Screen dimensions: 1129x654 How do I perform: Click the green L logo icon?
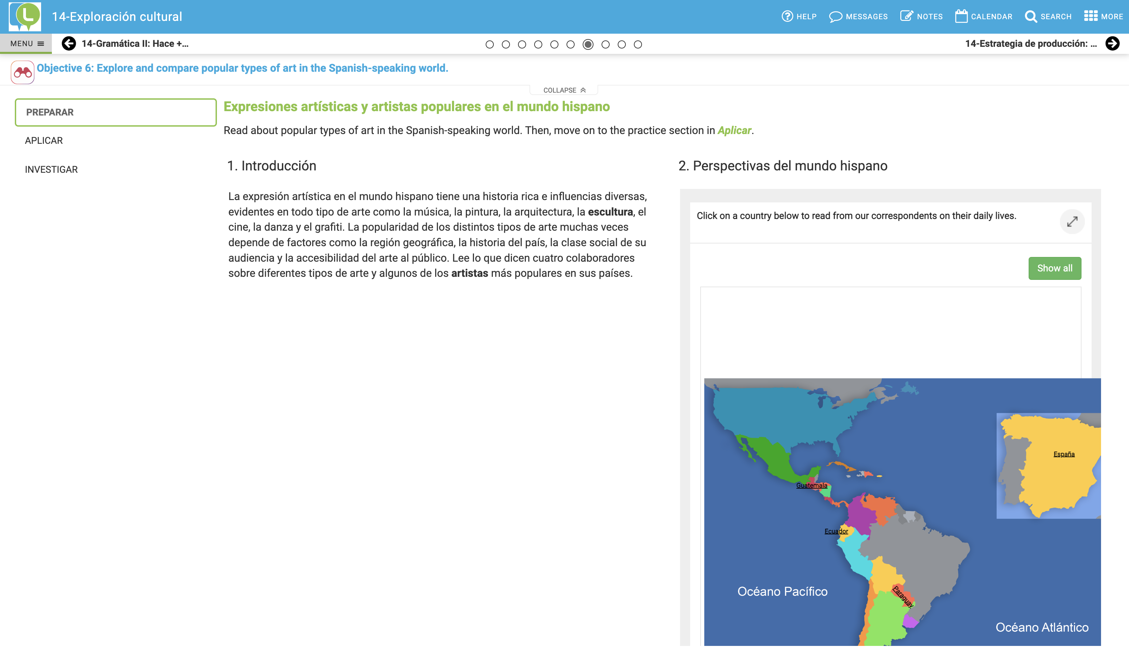(x=25, y=16)
